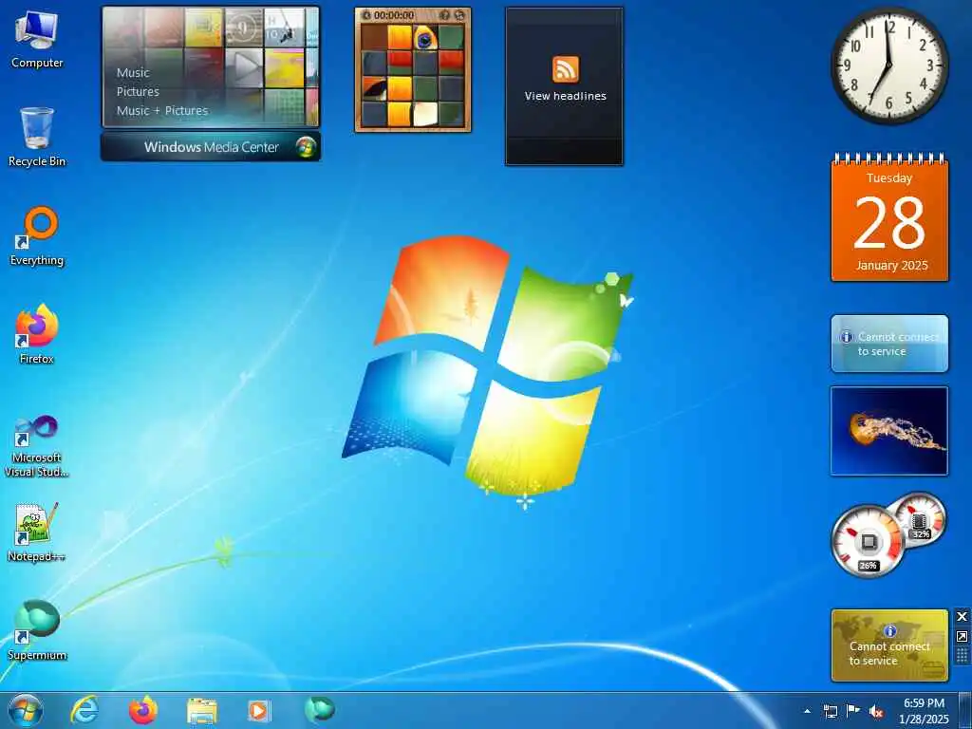Open Windows Explorer from the taskbar
The width and height of the screenshot is (972, 729).
point(201,711)
